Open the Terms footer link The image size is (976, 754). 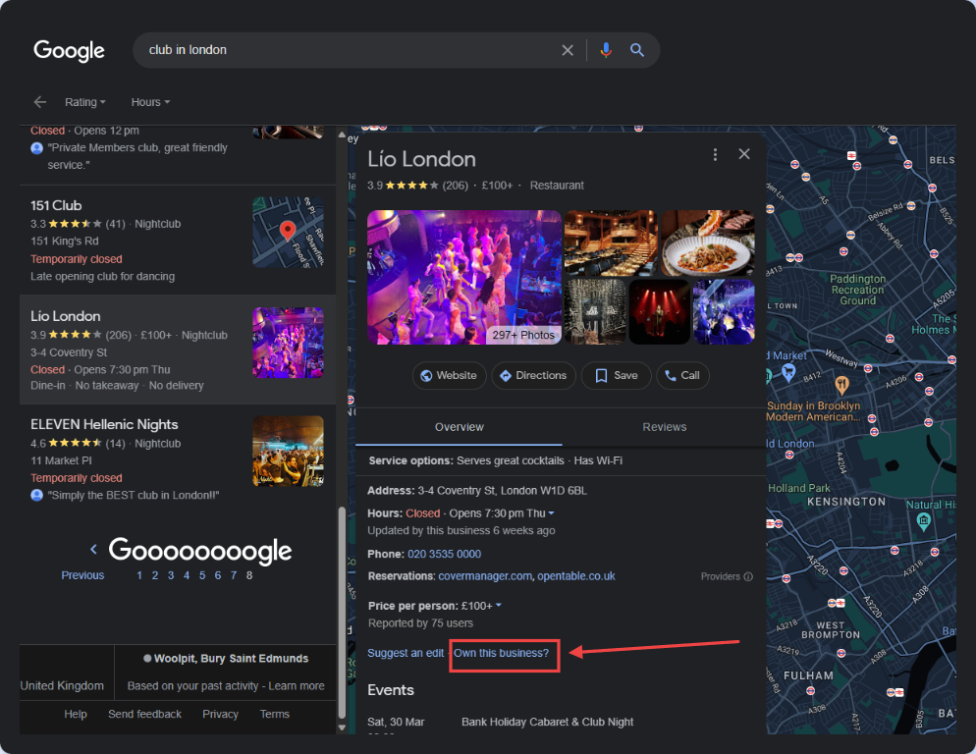click(275, 714)
